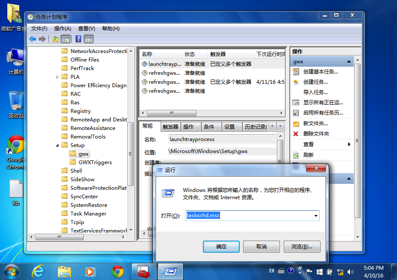Click Import Task (导入任务...) in actions pane
The width and height of the screenshot is (397, 280).
click(315, 92)
